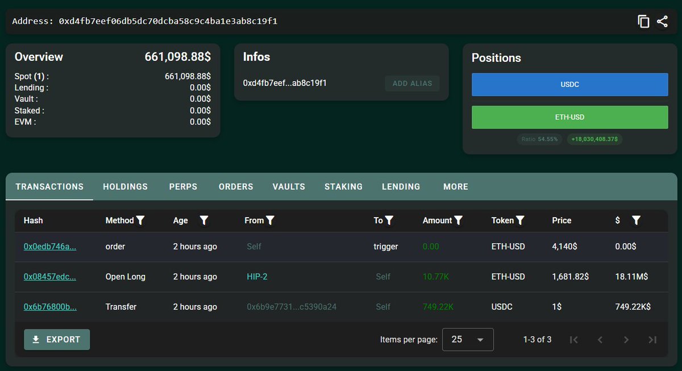This screenshot has height=371, width=682.
Task: Go to the first page of results
Action: pos(574,340)
